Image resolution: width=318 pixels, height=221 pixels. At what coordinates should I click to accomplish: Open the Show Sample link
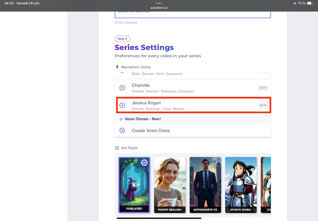[x=126, y=23]
